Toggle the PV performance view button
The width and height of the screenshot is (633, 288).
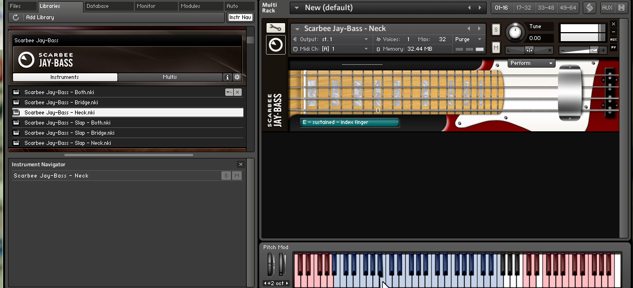(x=614, y=47)
